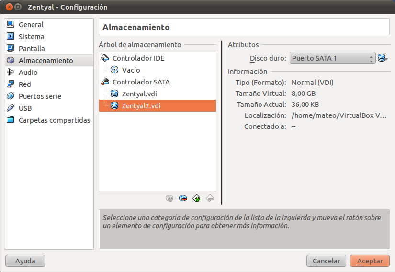Click the Zentyal.vdi hard disk icon
This screenshot has width=395, height=272.
[114, 94]
